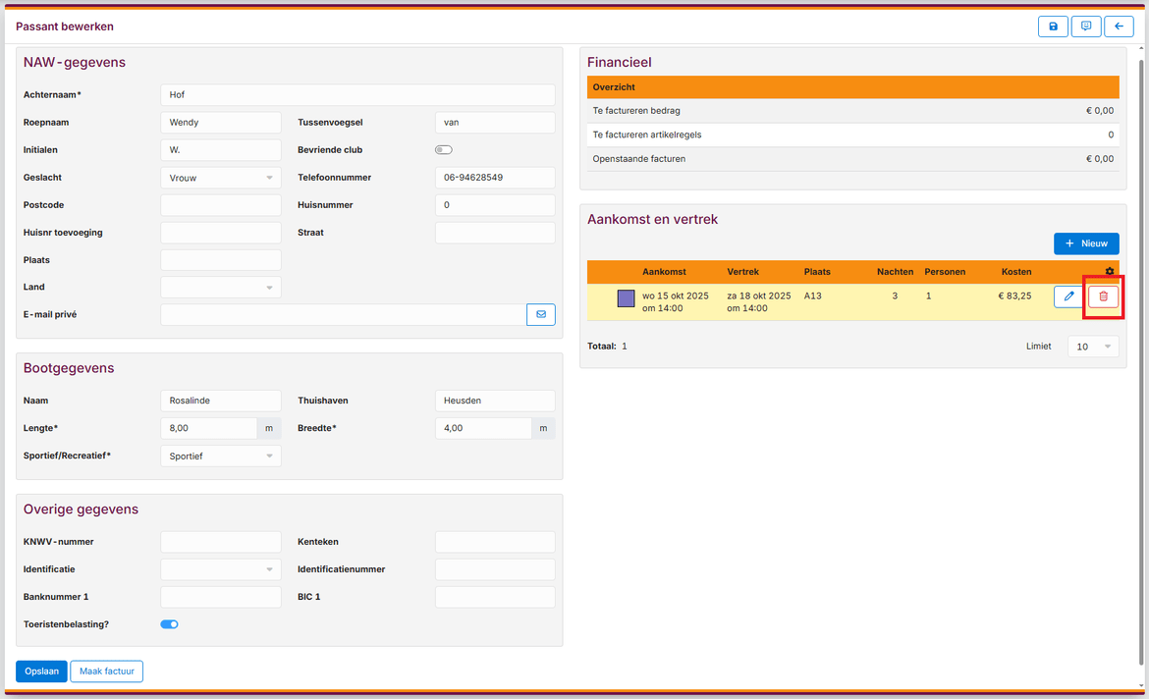Select the plus icon on the Nieuw button
The image size is (1149, 699).
coord(1069,242)
